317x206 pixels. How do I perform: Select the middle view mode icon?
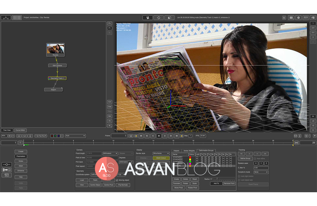158,18
